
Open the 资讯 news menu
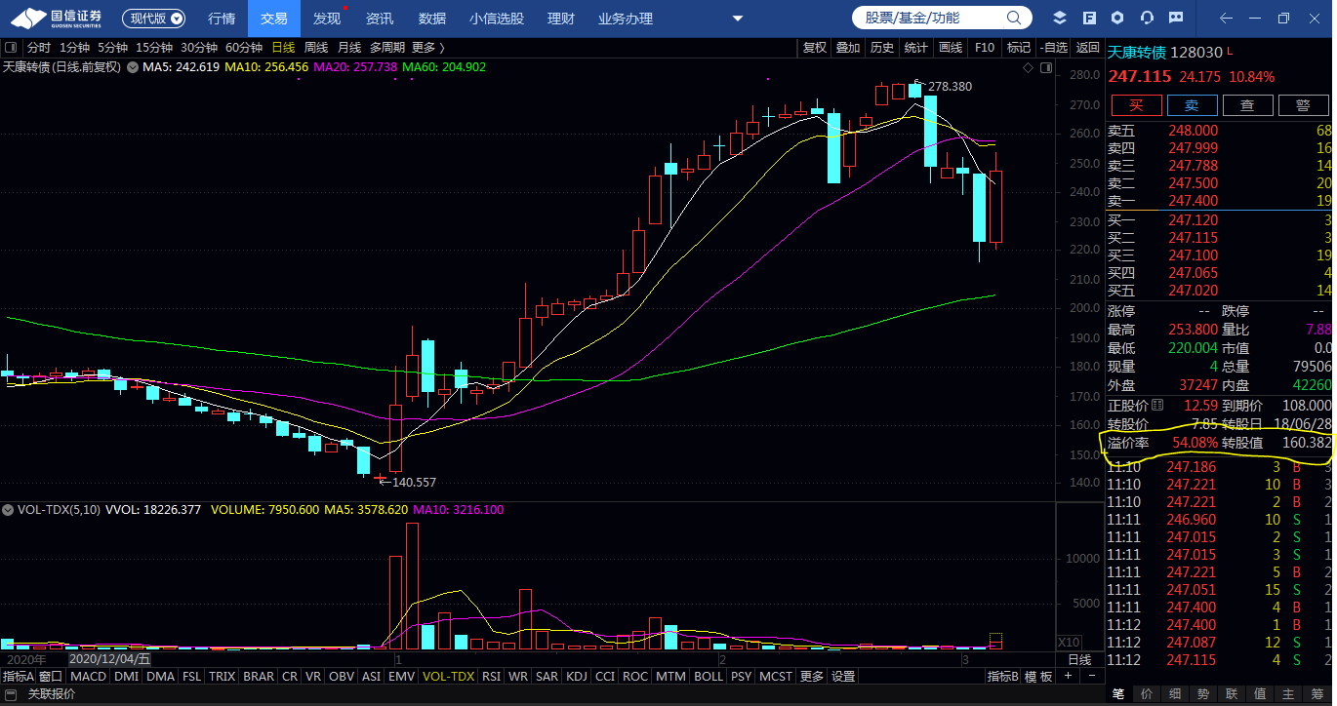pos(380,19)
